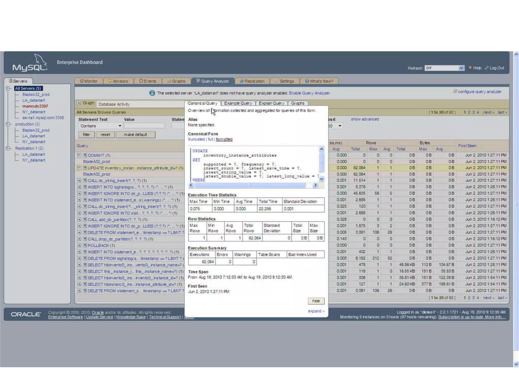Expand the Graph Database Activity section
This screenshot has width=519, height=389.
79,103
